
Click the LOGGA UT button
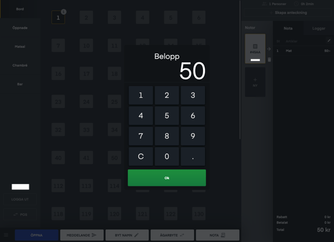coord(20,199)
